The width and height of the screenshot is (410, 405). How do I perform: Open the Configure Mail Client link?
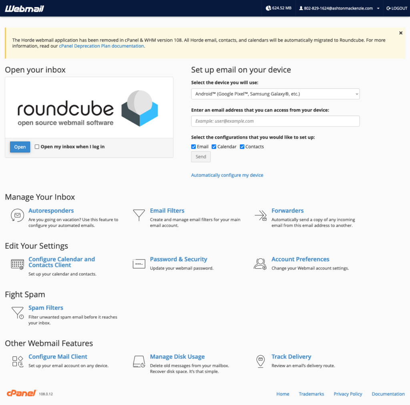(58, 357)
